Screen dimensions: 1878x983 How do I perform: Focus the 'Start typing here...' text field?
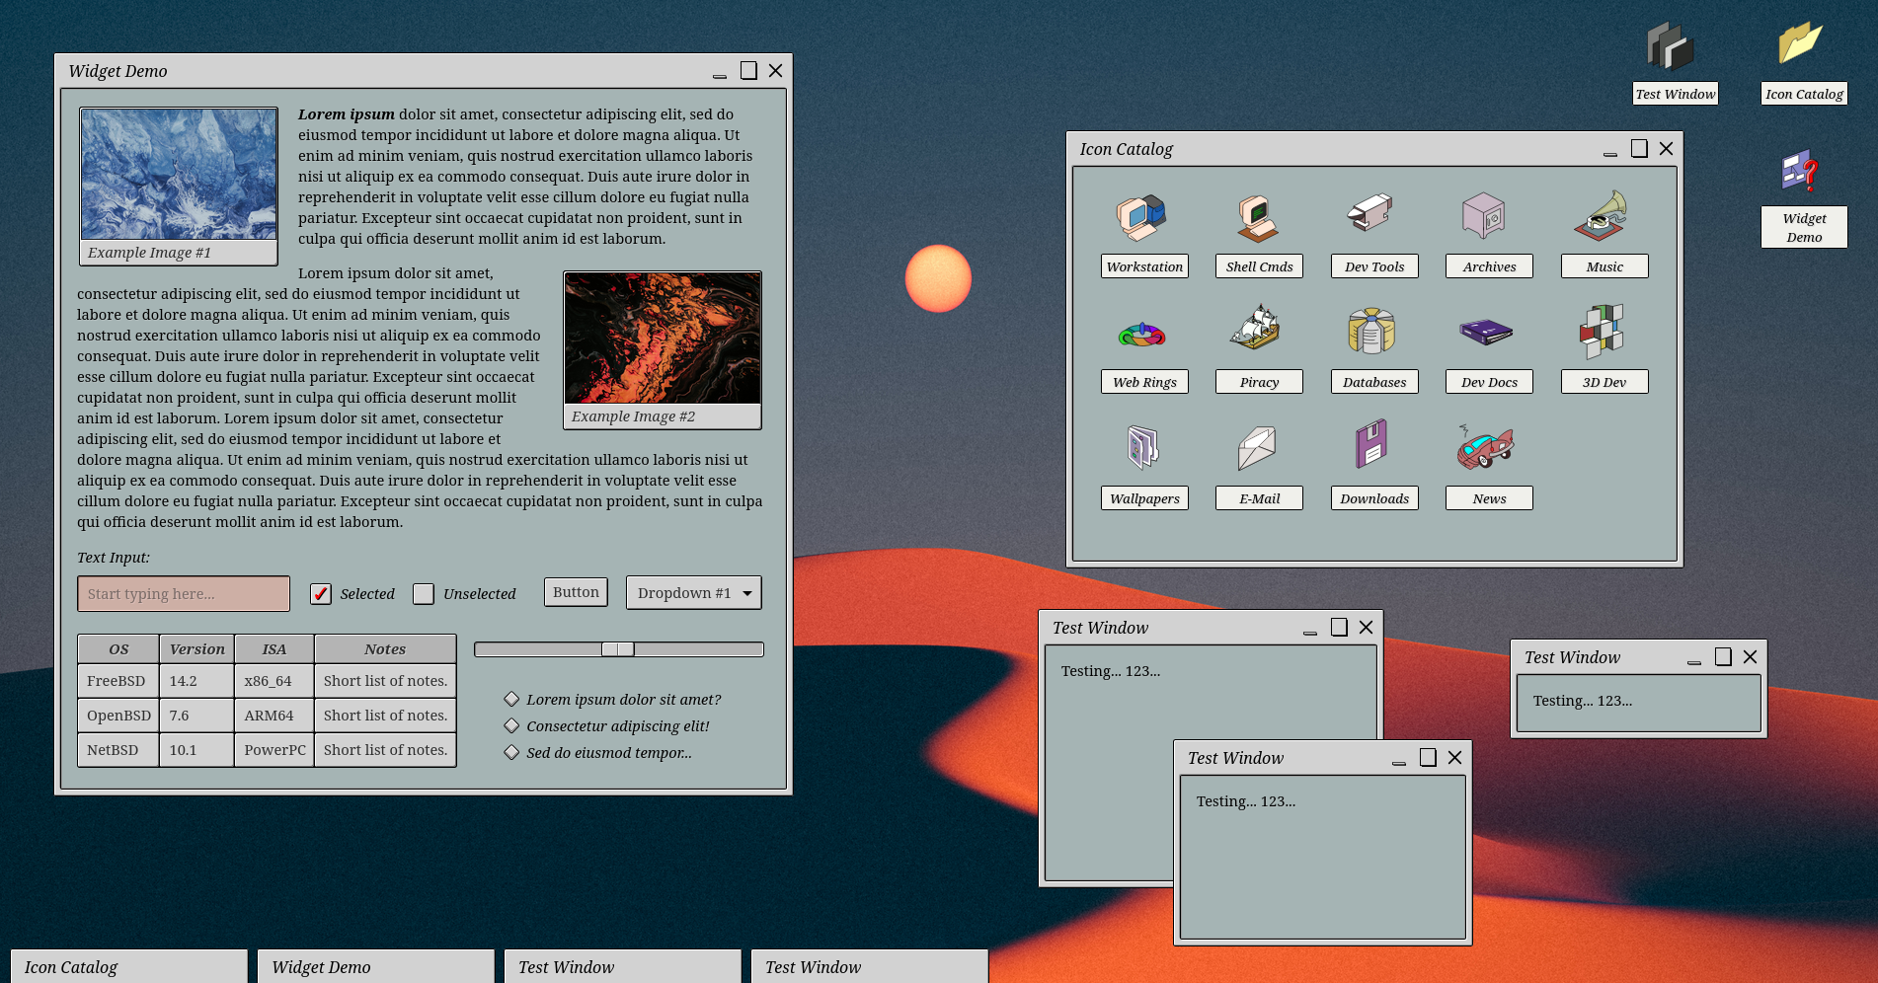184,594
